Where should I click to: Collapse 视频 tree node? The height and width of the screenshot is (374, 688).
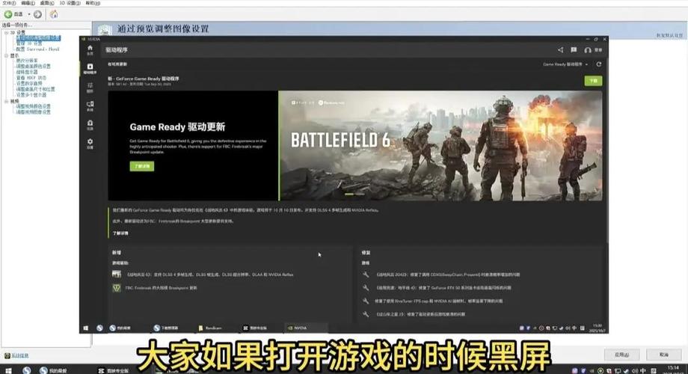point(6,101)
